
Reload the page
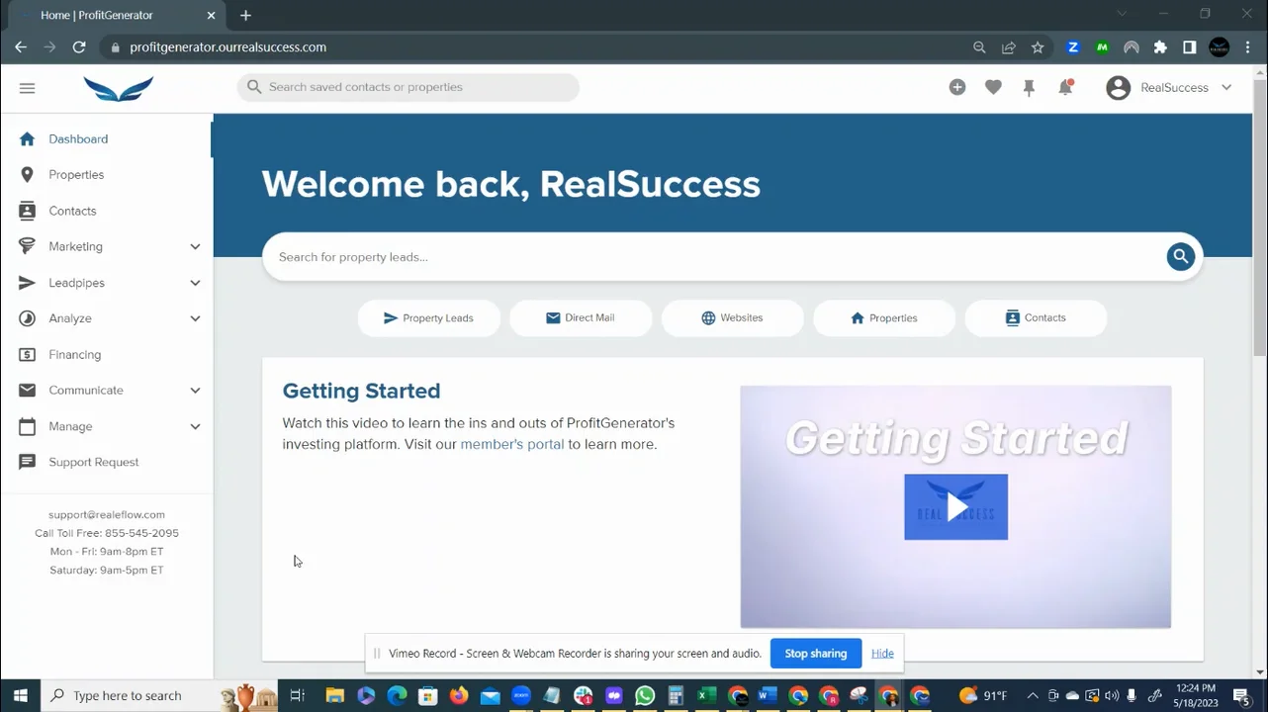(x=79, y=47)
